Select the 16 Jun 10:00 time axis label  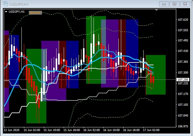pos(111,130)
